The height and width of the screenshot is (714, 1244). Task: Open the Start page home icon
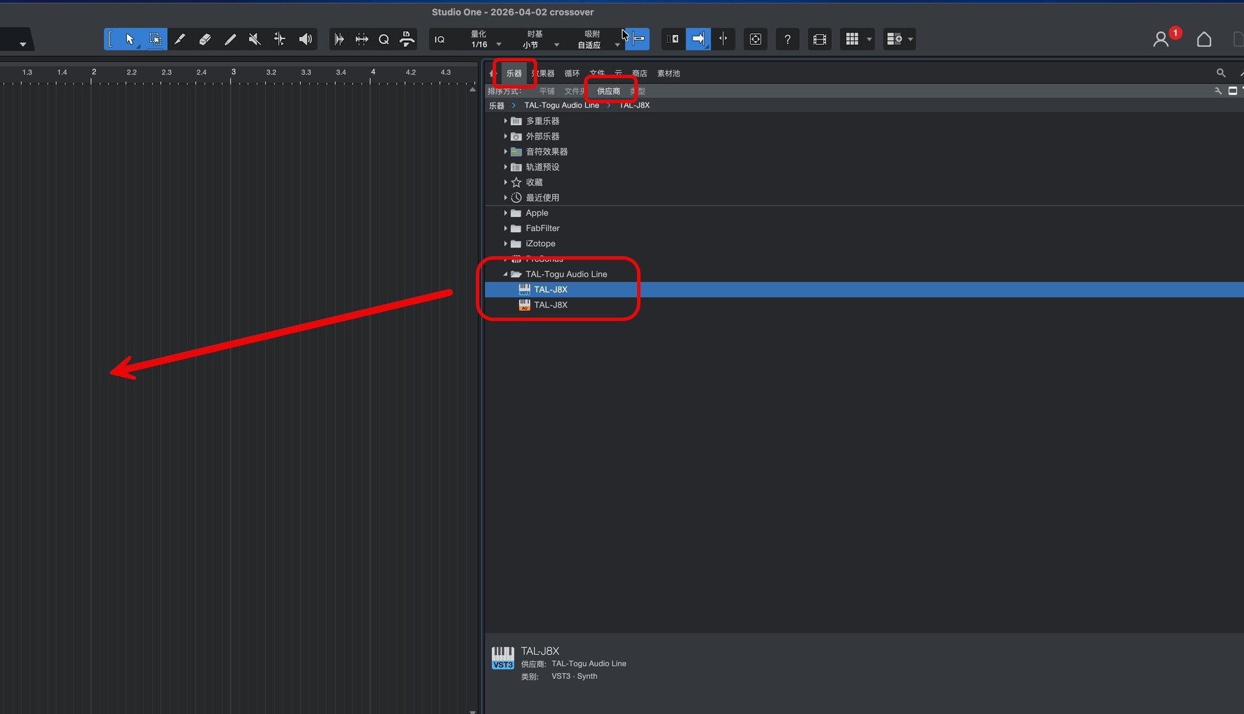[1203, 40]
